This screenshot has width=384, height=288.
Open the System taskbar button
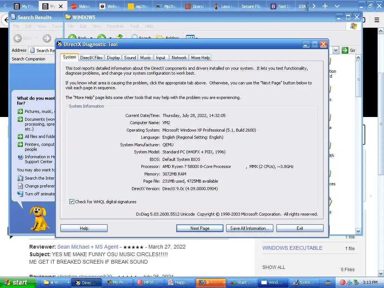(304, 282)
